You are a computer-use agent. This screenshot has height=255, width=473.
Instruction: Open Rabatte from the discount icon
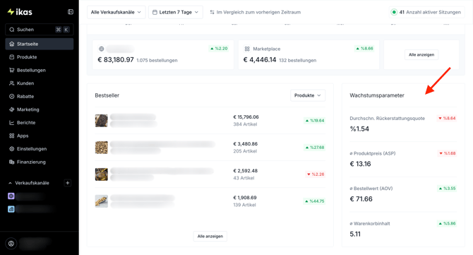pos(12,96)
